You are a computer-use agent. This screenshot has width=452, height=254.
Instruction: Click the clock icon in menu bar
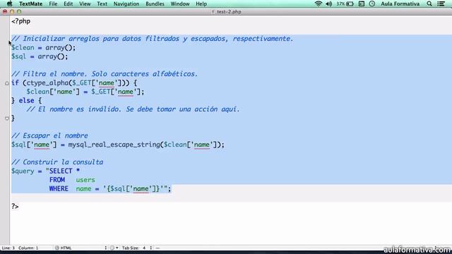click(x=372, y=4)
